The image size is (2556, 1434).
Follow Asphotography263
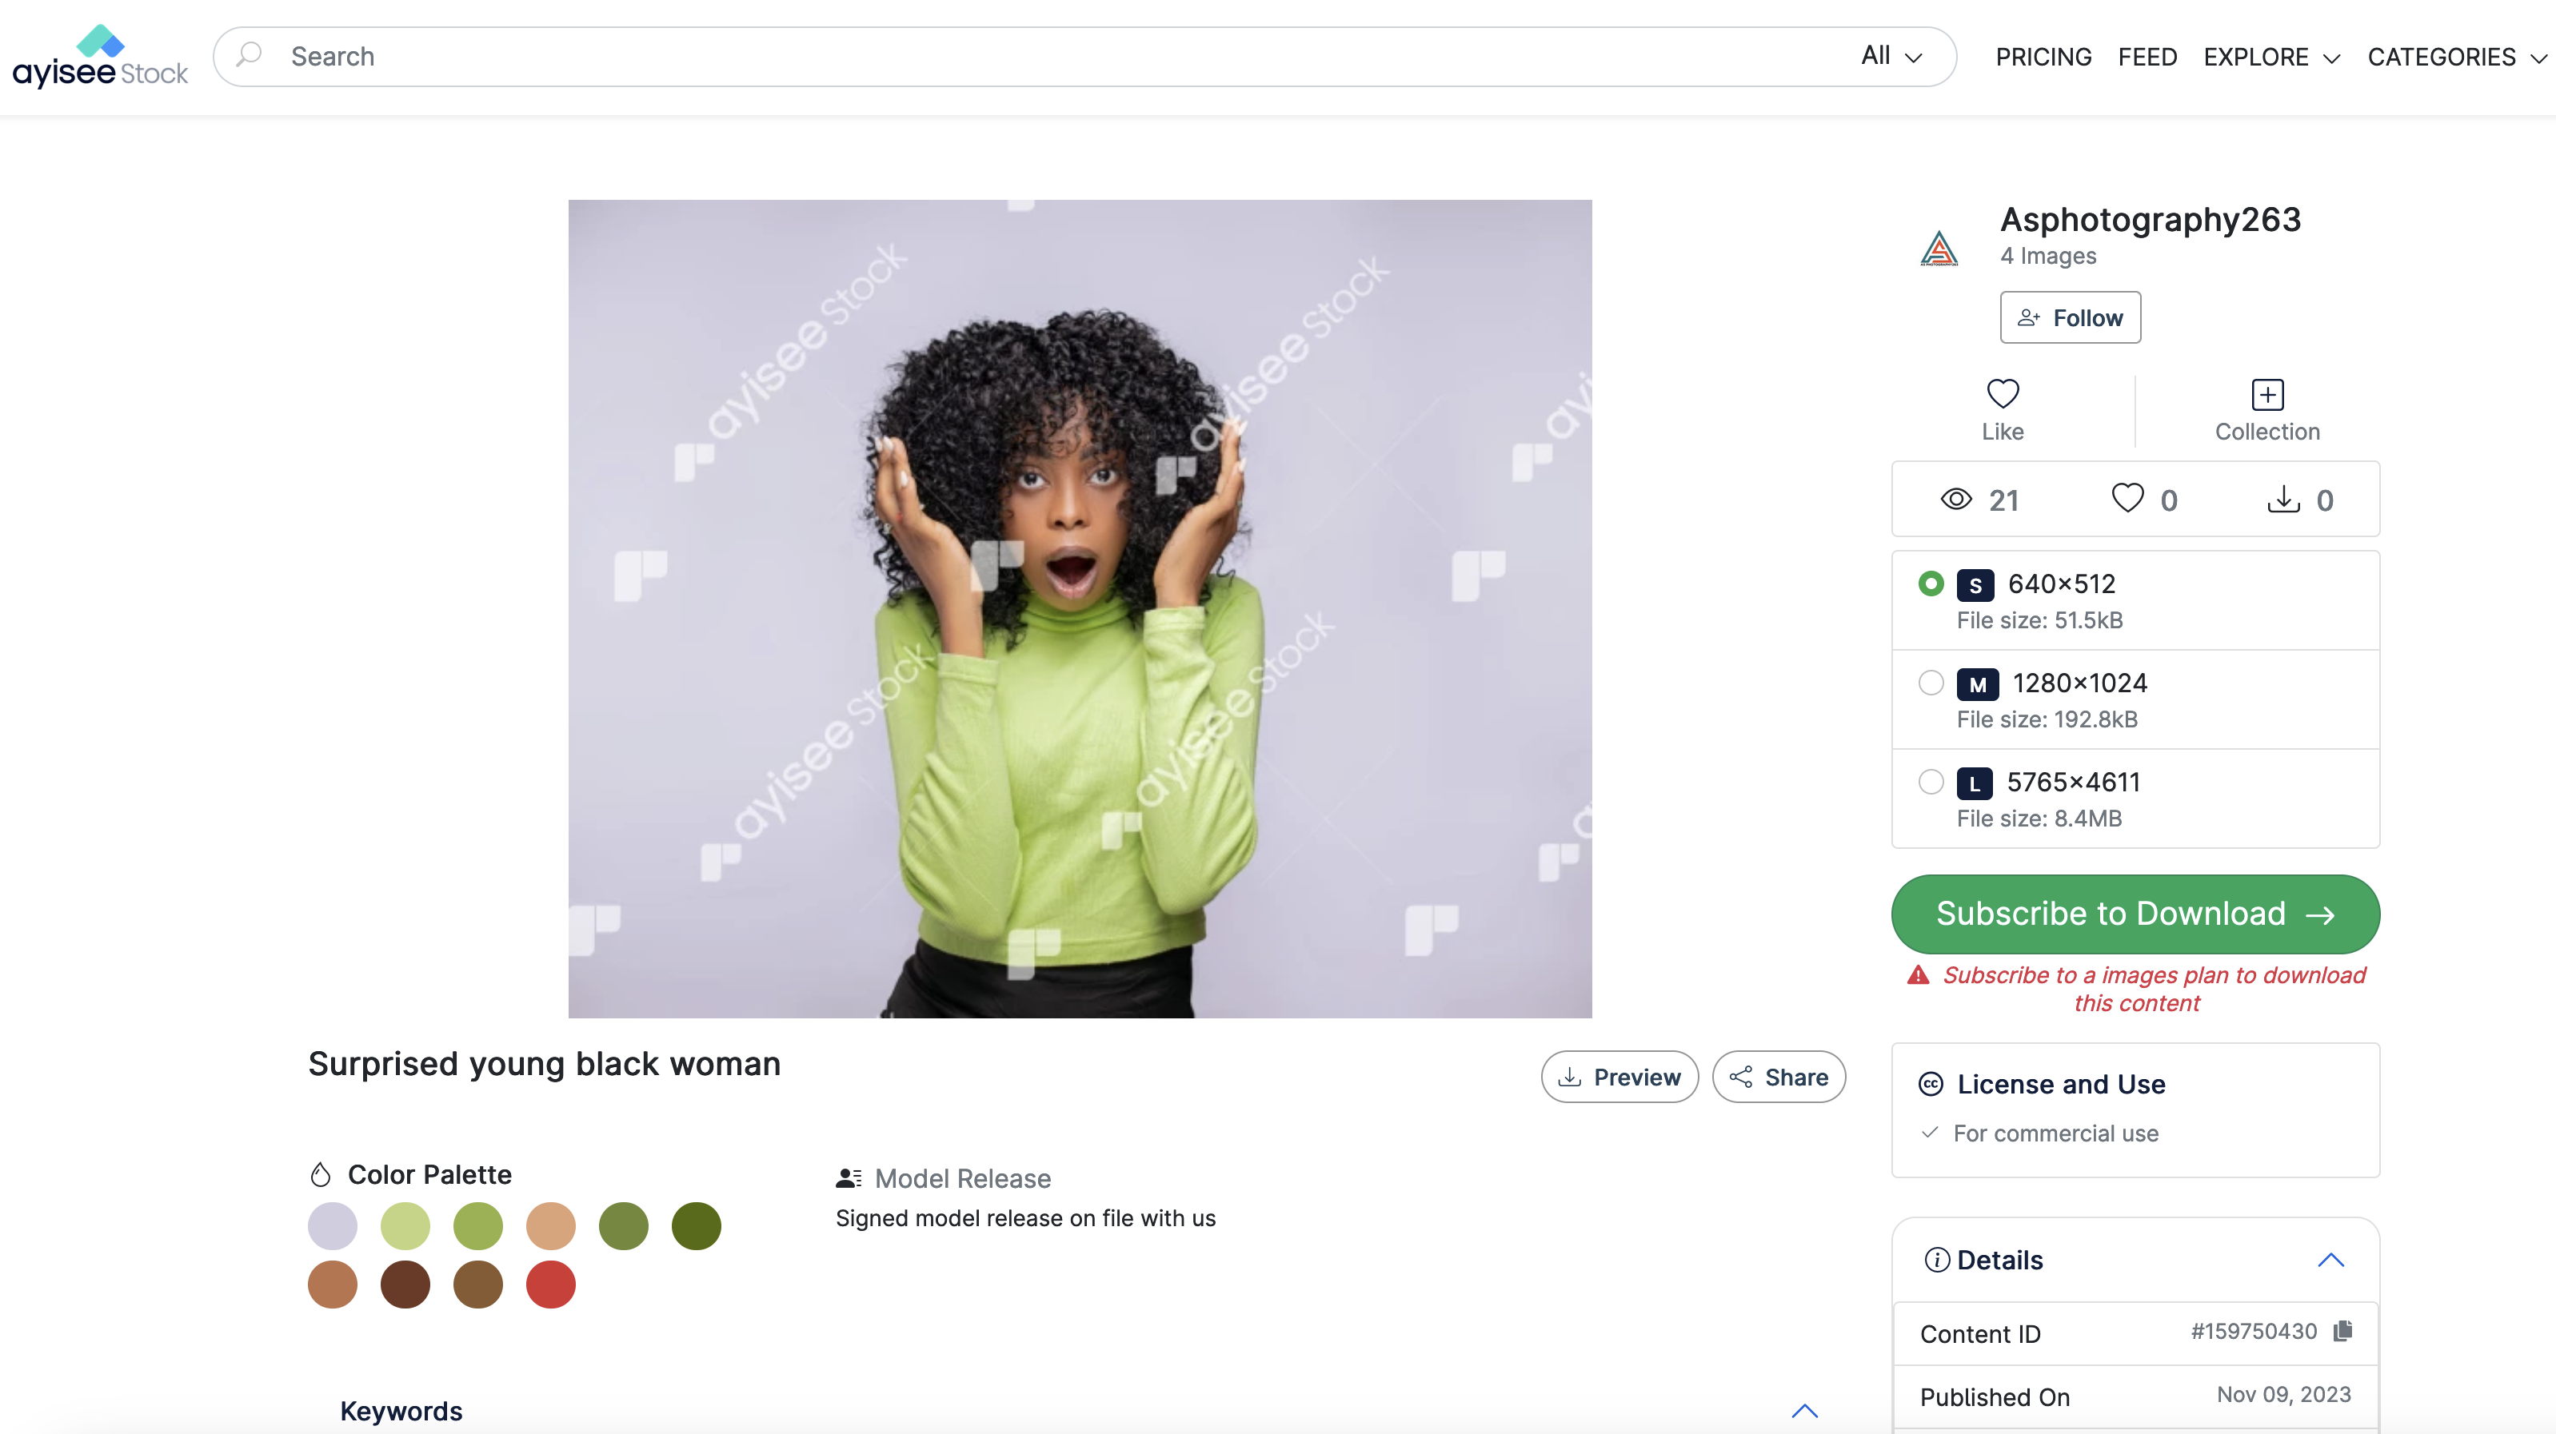click(x=2070, y=317)
